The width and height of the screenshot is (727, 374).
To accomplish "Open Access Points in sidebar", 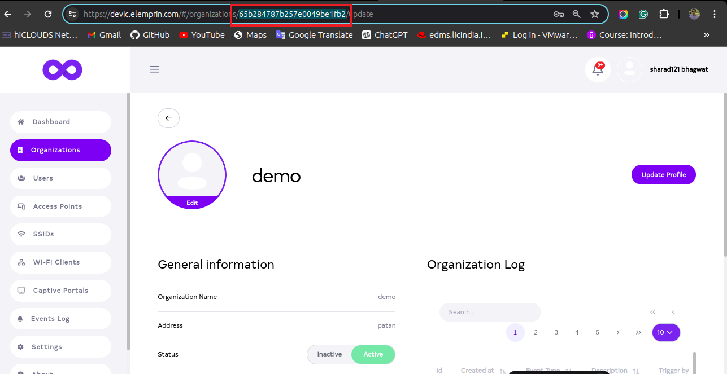I will (58, 206).
